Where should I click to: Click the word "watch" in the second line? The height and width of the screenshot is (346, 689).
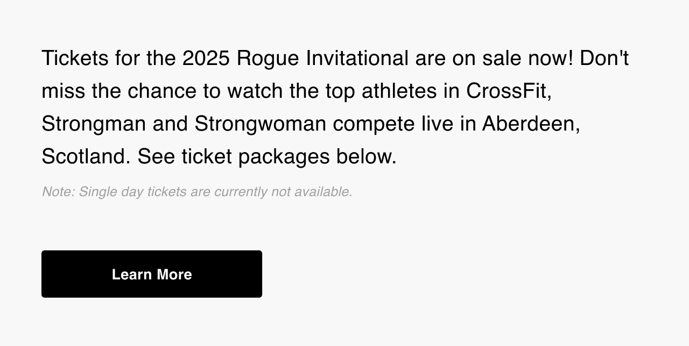255,91
